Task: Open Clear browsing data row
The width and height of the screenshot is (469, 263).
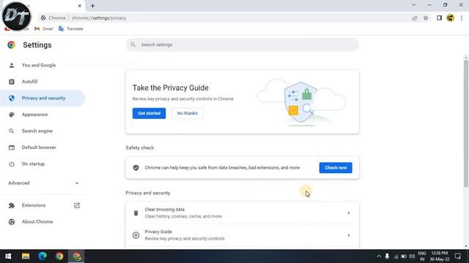Action: point(243,213)
